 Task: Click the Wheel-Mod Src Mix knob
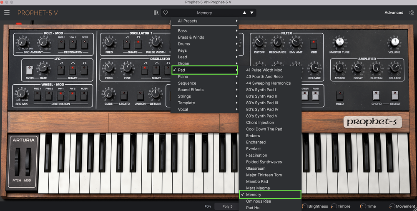tap(21, 93)
